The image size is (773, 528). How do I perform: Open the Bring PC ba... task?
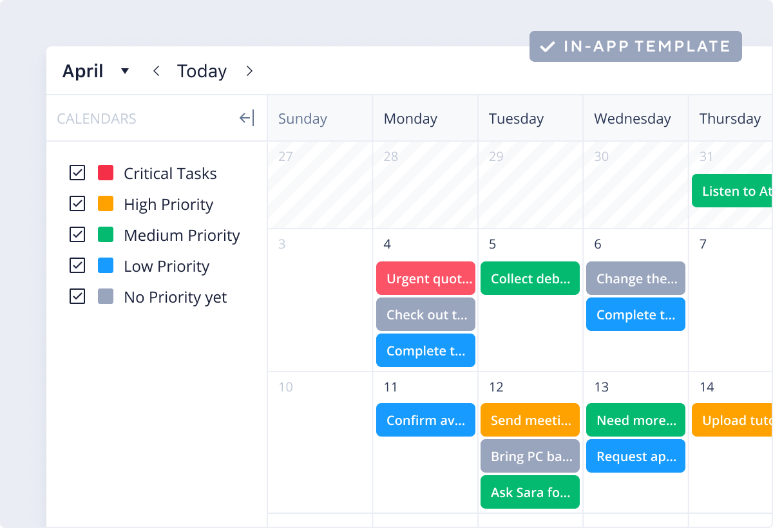530,456
